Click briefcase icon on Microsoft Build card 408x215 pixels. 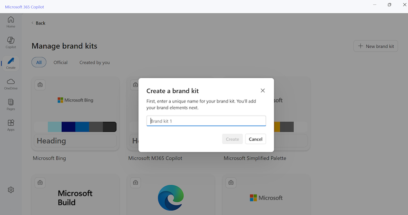click(40, 183)
